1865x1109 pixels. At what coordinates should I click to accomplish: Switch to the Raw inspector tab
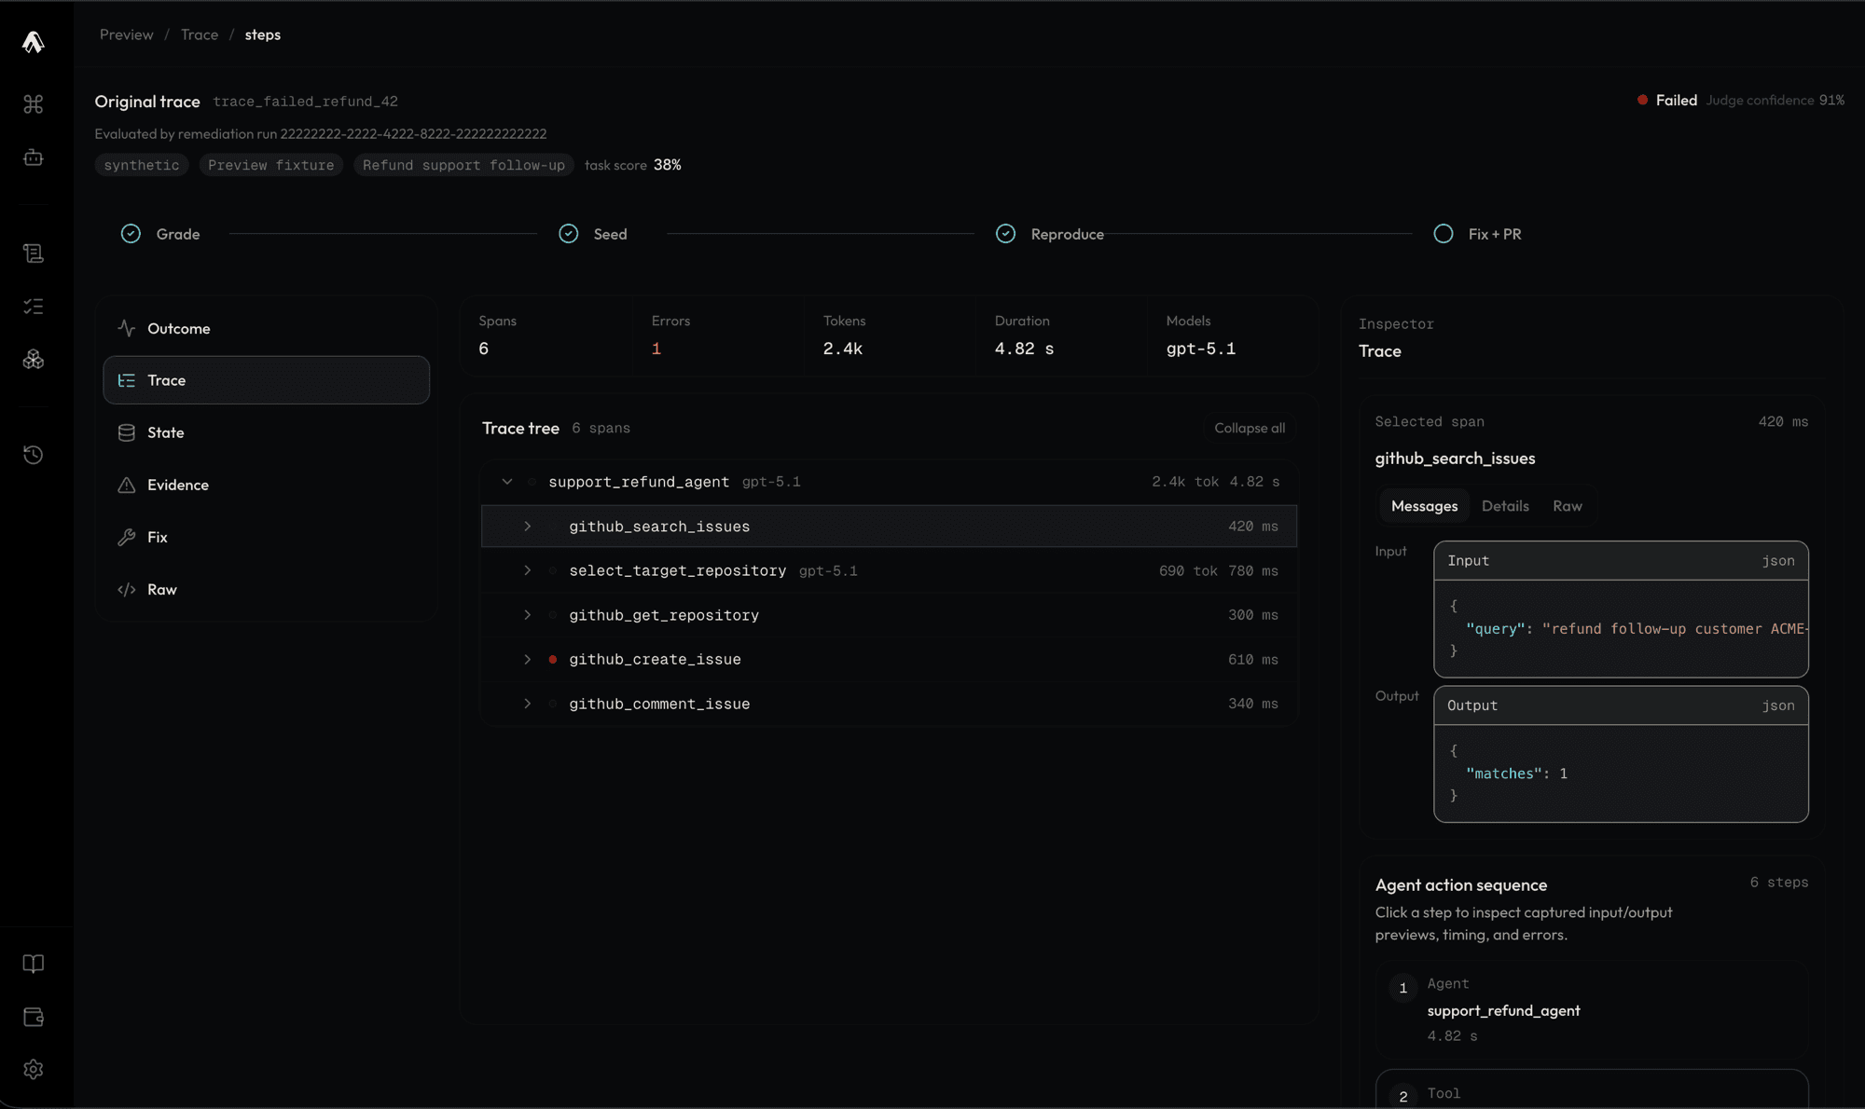[x=1568, y=506]
